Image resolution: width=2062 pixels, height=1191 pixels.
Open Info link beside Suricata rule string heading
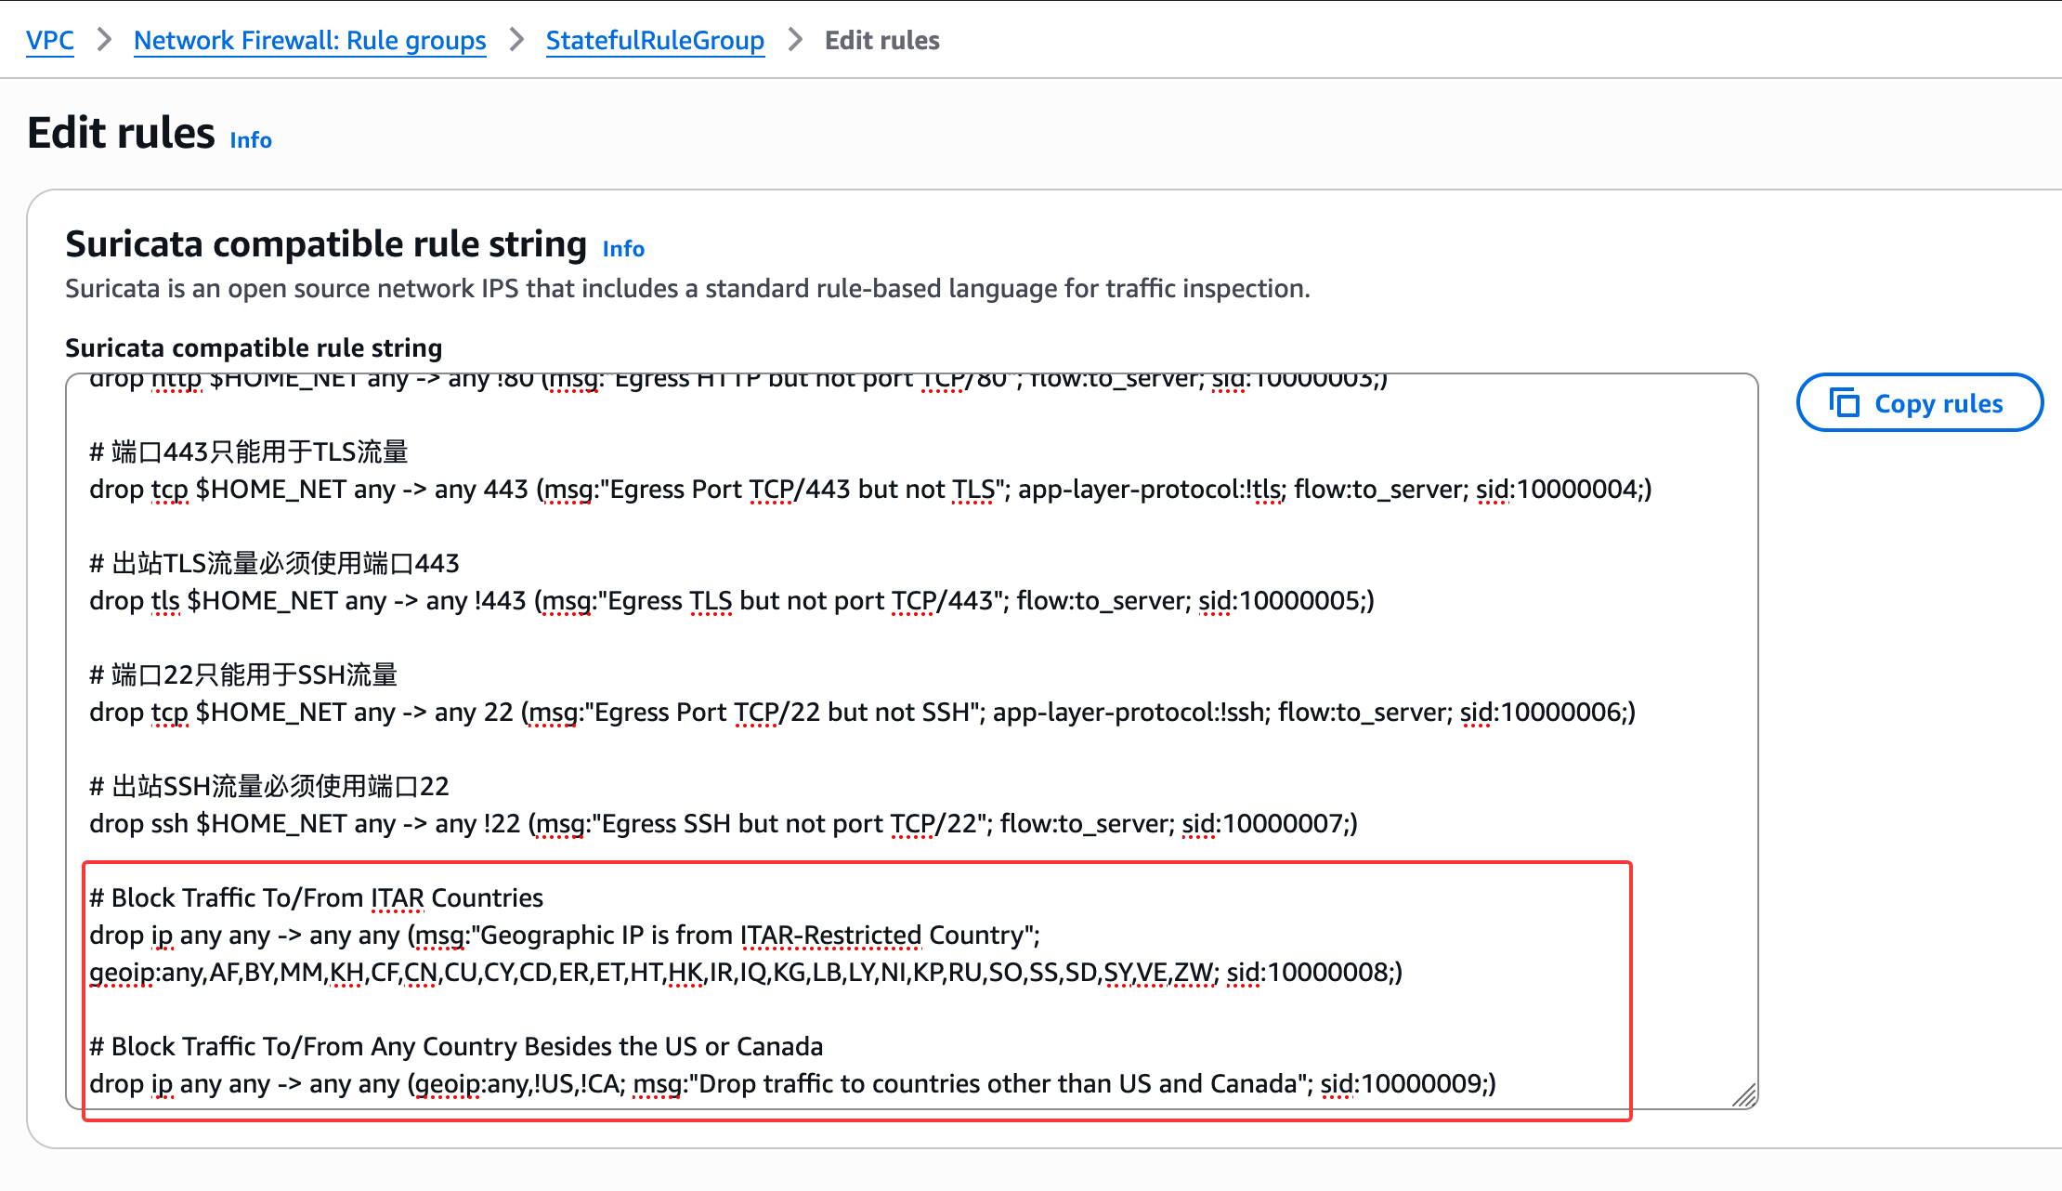[623, 249]
